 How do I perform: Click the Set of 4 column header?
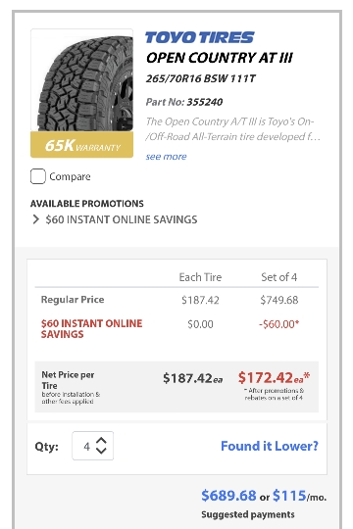pyautogui.click(x=279, y=277)
